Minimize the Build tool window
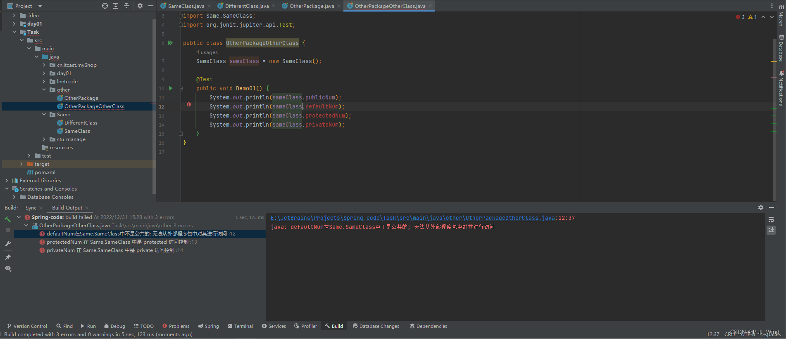The width and height of the screenshot is (786, 339). point(772,207)
